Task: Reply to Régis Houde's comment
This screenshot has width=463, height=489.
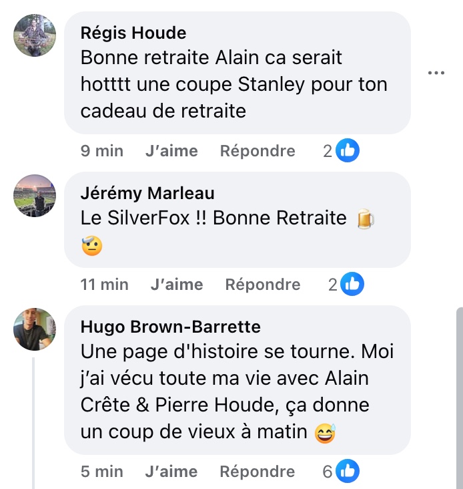Action: pos(258,151)
